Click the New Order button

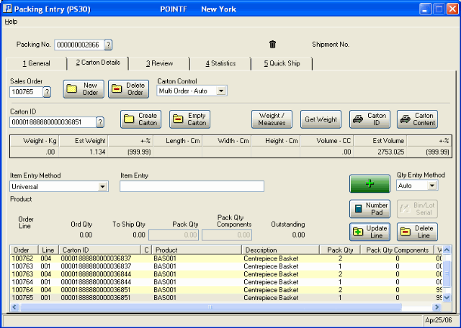click(x=84, y=89)
